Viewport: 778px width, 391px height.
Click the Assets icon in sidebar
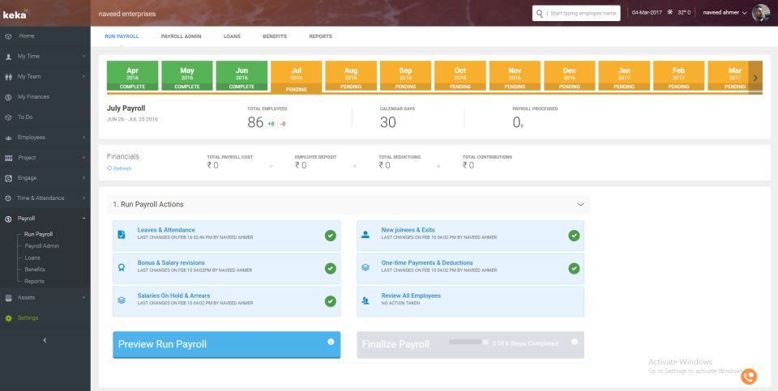click(x=8, y=297)
